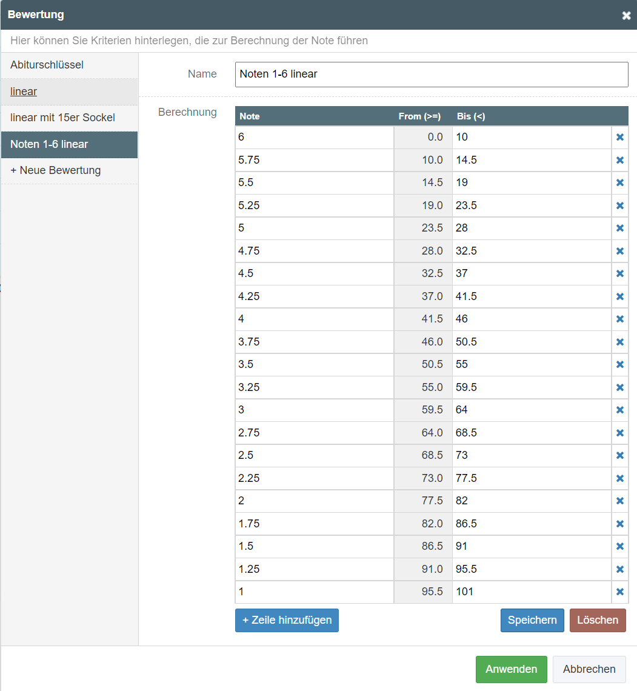Cancel the dialog via Abbrechen
This screenshot has height=691, width=637.
[x=589, y=669]
